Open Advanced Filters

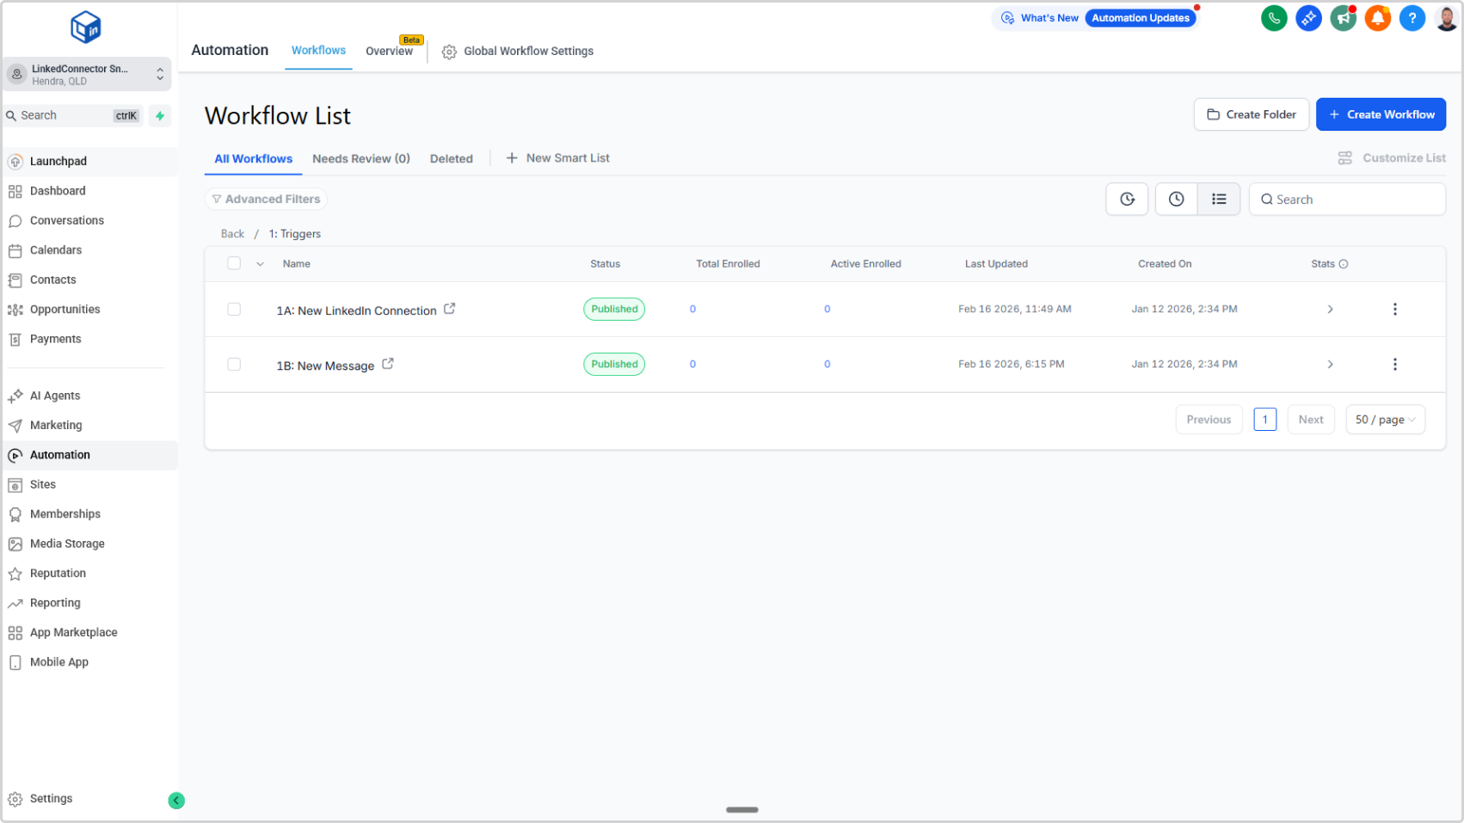pos(266,200)
